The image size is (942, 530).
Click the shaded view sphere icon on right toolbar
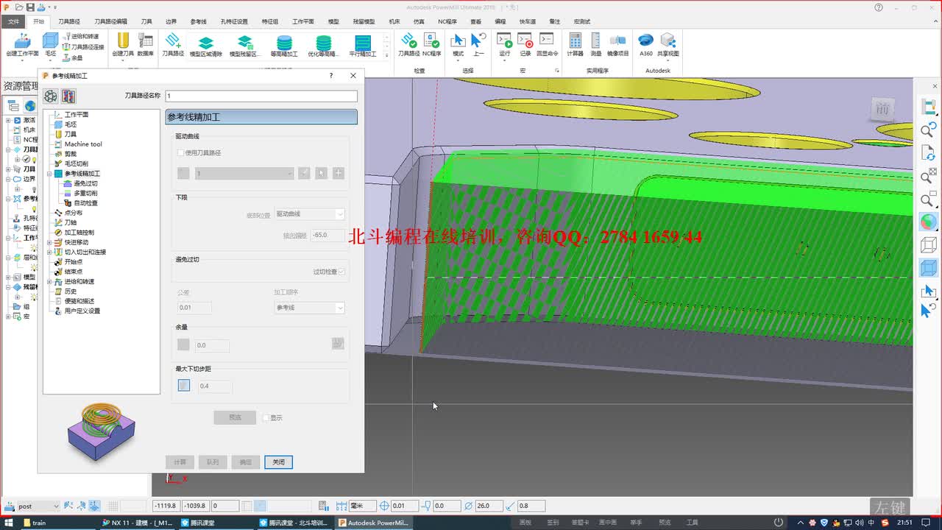click(928, 222)
